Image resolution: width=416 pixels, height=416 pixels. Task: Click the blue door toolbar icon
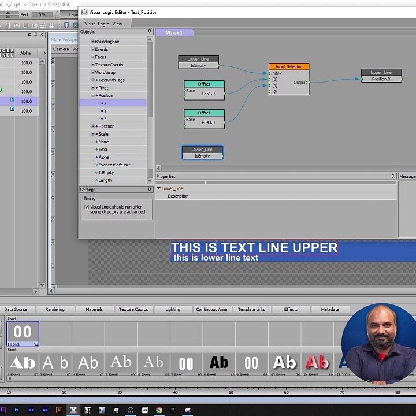(x=66, y=25)
